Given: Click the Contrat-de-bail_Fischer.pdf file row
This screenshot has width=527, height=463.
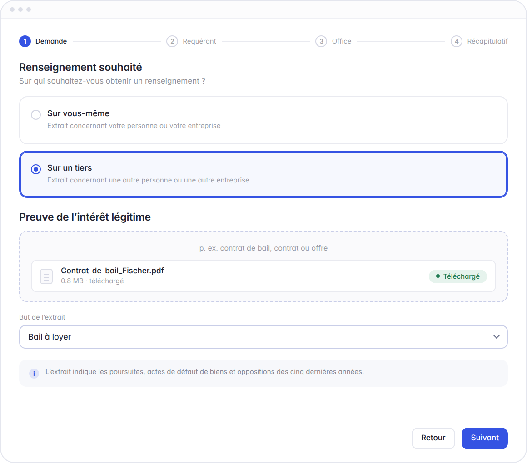Looking at the screenshot, I should coord(263,276).
